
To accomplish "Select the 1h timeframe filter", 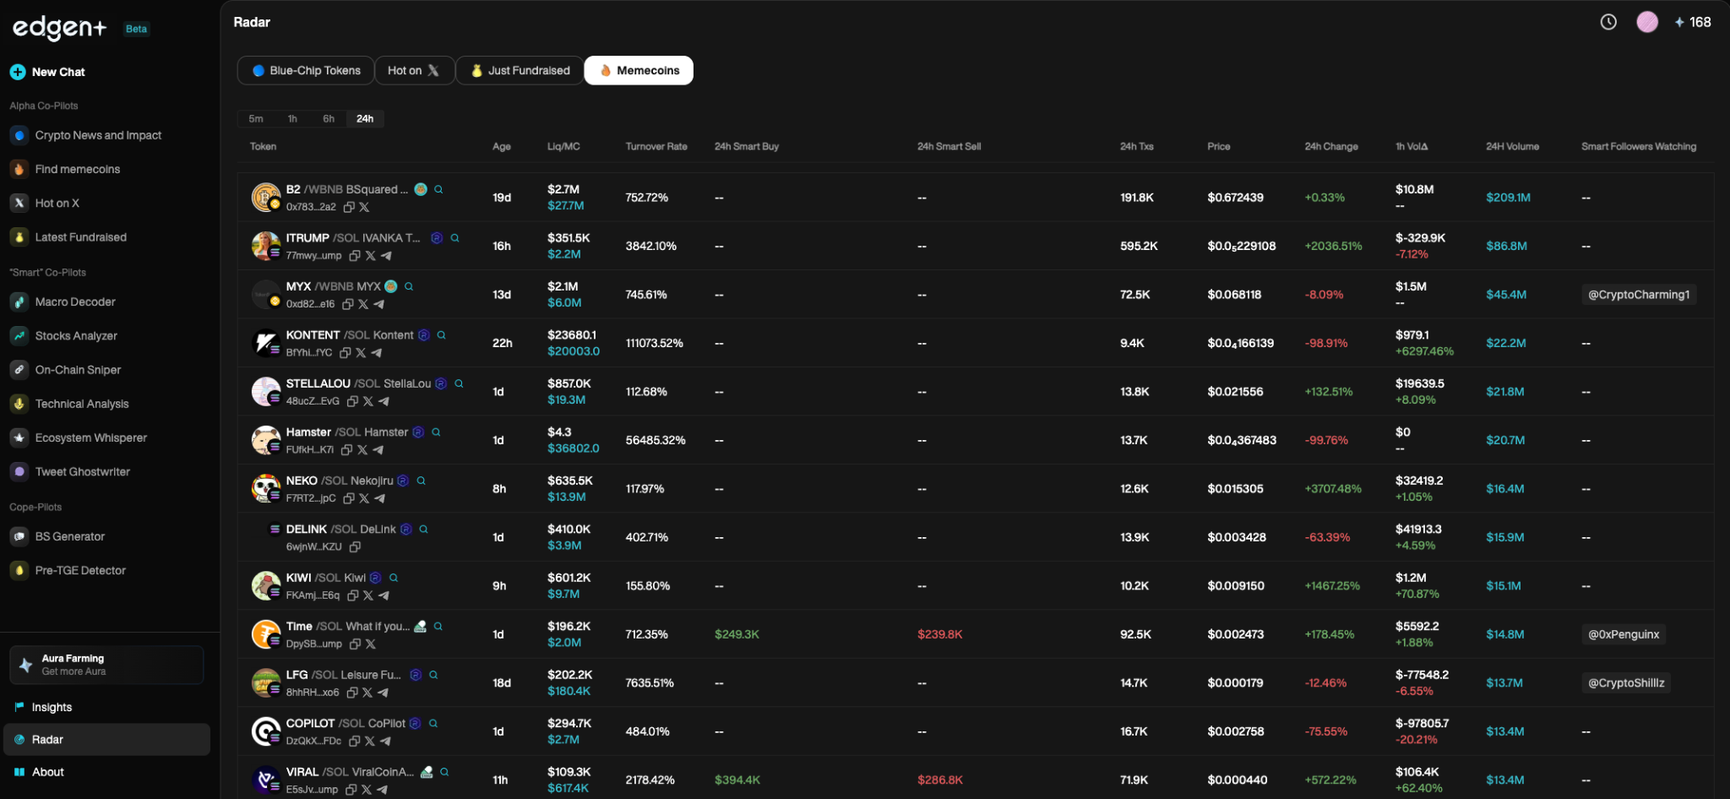I will pos(292,118).
